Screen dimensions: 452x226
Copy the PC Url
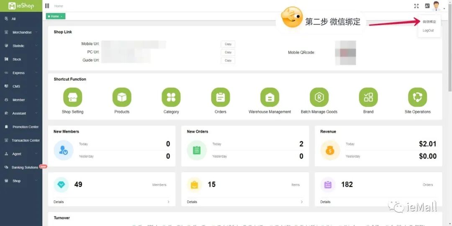click(x=228, y=52)
